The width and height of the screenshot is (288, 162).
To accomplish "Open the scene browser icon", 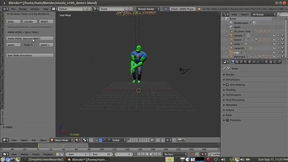I will 96,9.
